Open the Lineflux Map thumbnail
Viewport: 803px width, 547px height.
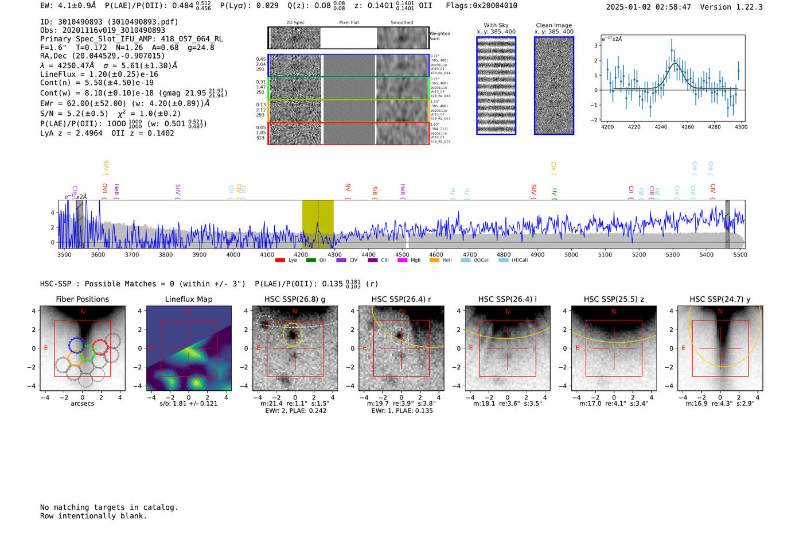point(189,348)
